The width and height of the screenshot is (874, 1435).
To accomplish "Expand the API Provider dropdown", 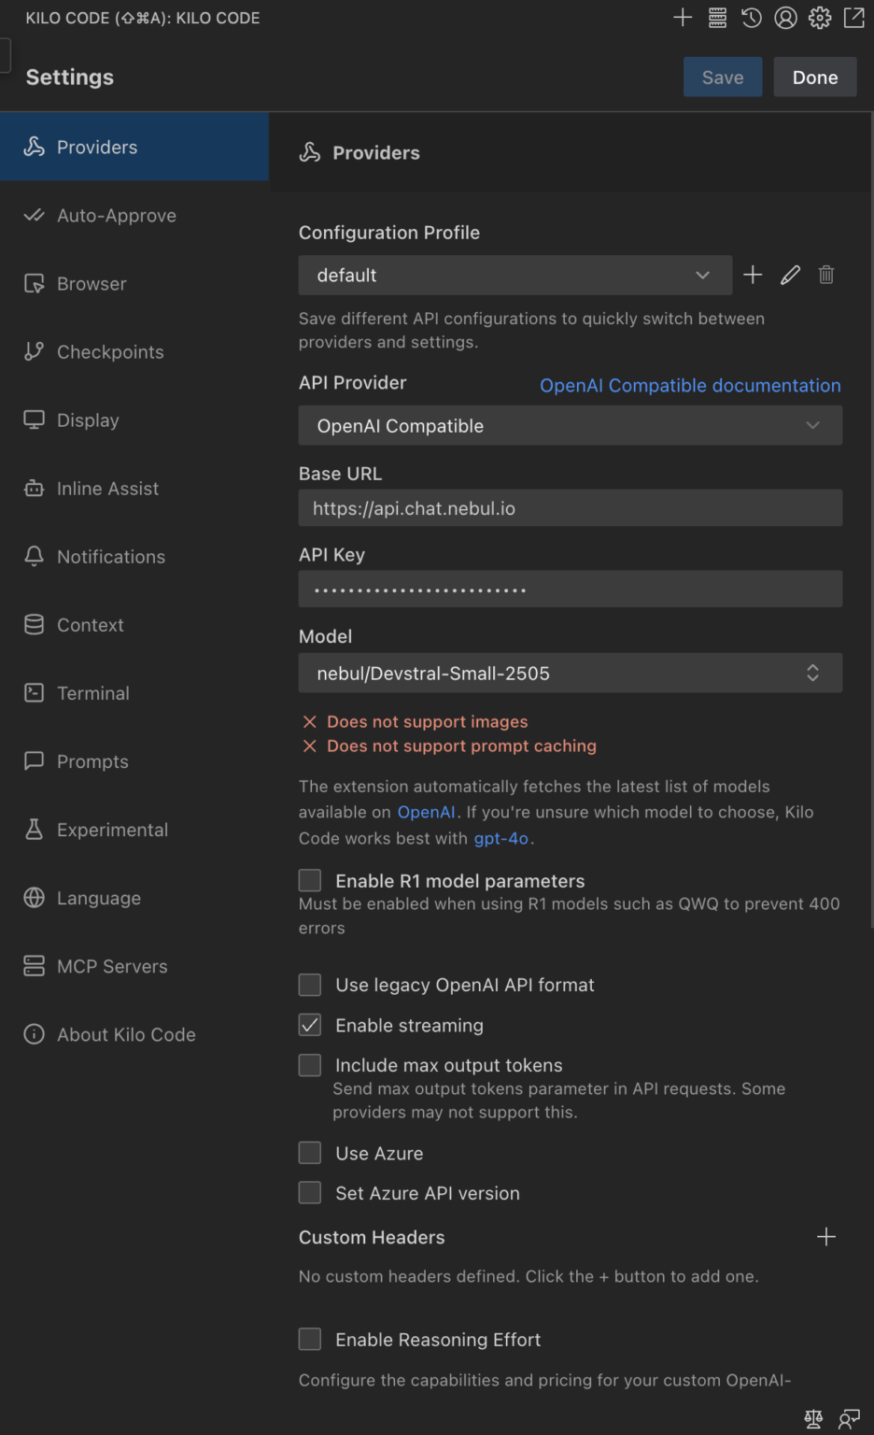I will pos(570,425).
